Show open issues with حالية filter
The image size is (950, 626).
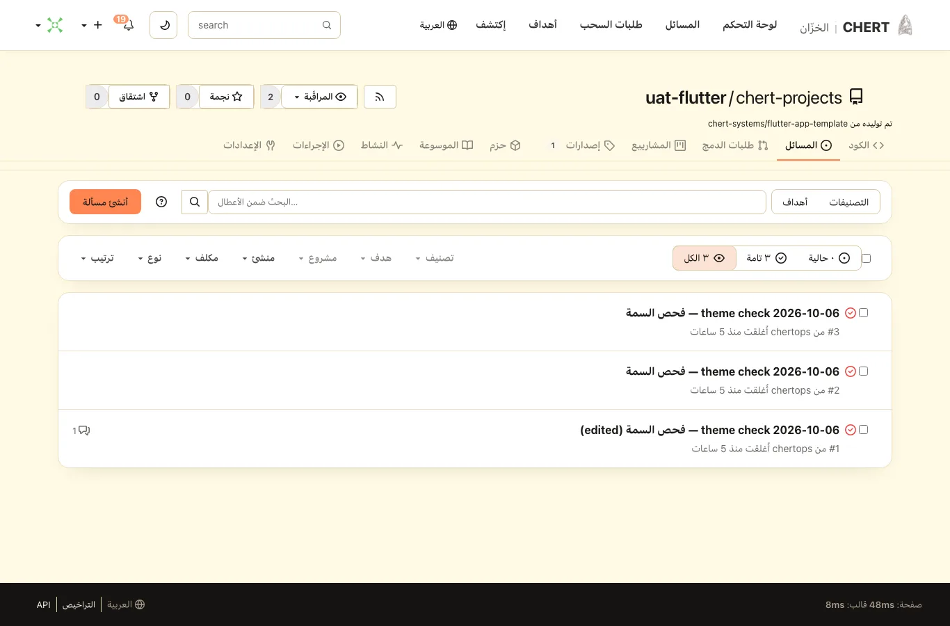(x=829, y=258)
